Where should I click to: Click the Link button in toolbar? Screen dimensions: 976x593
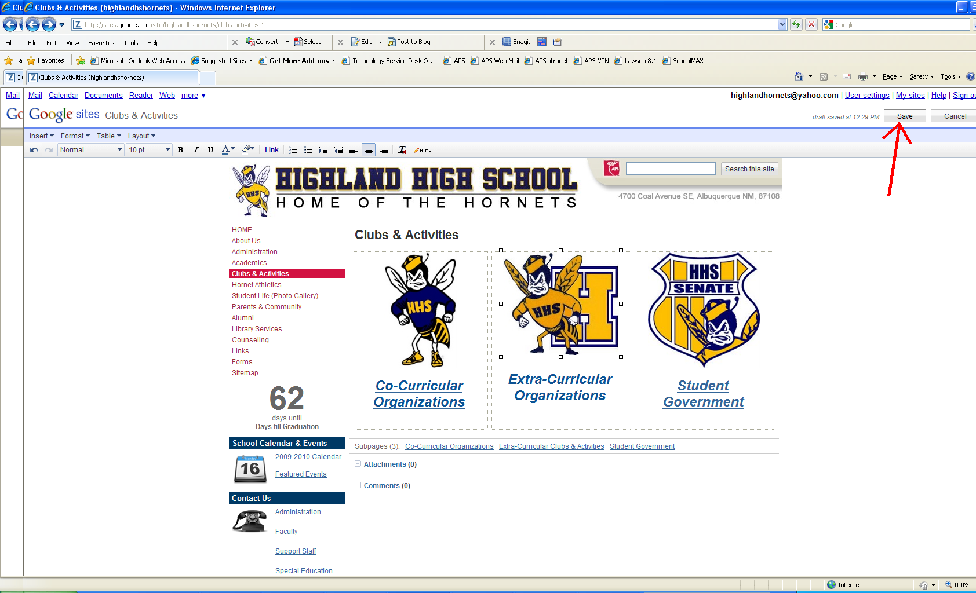[x=272, y=150]
